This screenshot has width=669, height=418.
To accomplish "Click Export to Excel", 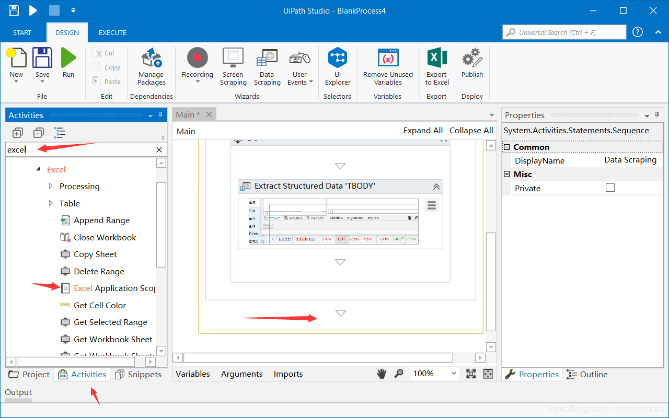I will point(437,66).
